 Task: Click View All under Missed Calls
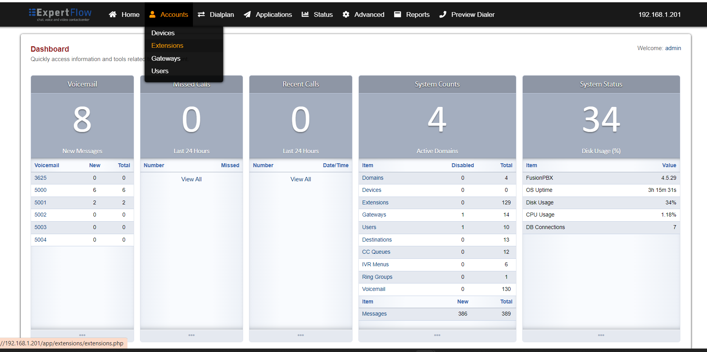pyautogui.click(x=191, y=179)
